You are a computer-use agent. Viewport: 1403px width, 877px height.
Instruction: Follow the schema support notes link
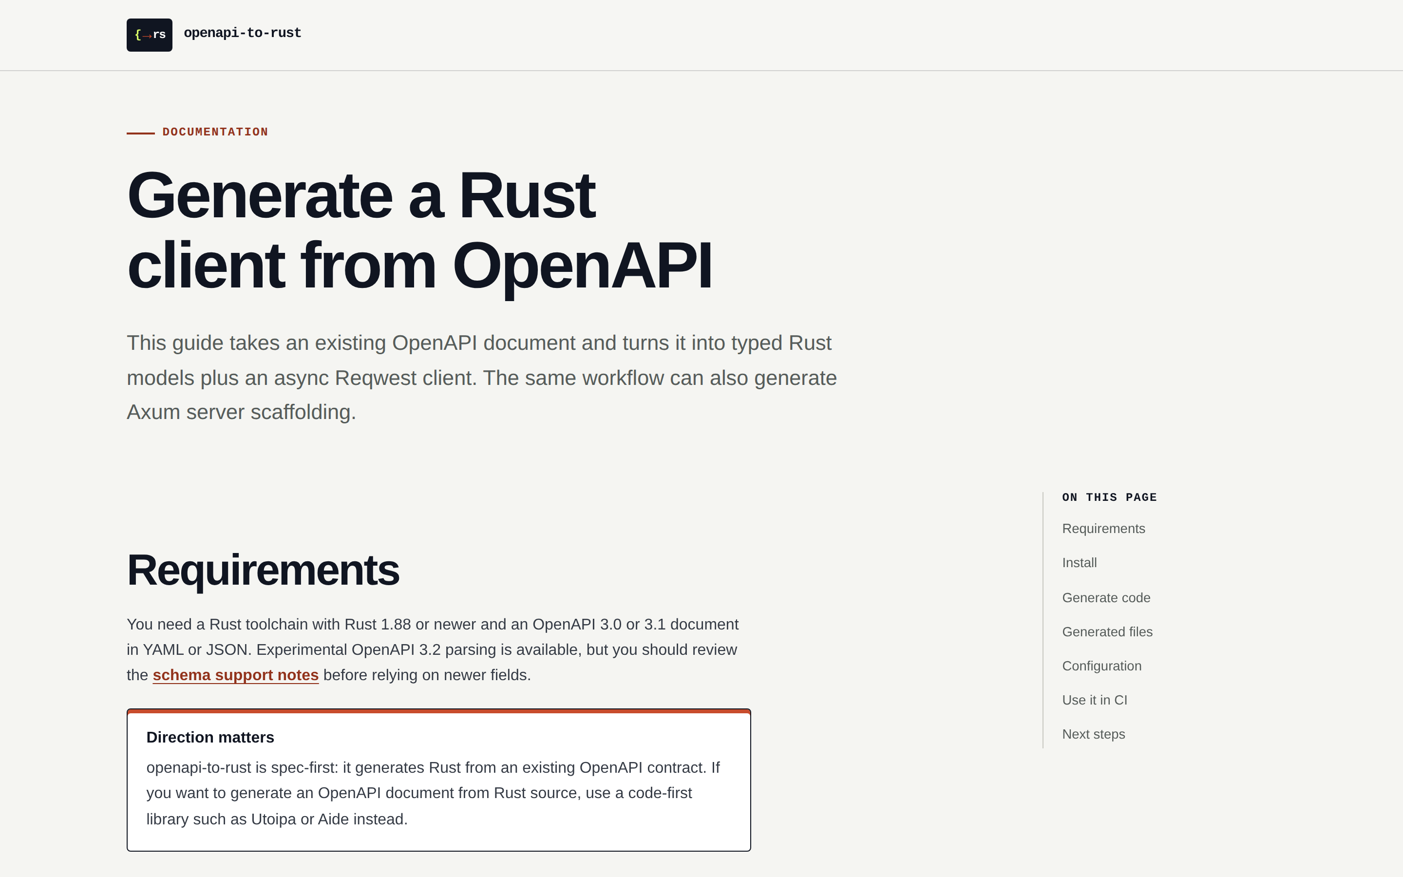coord(235,675)
